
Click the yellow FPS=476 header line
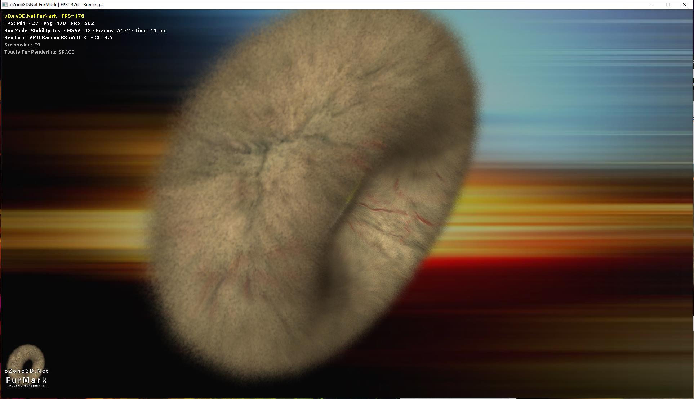coord(44,16)
